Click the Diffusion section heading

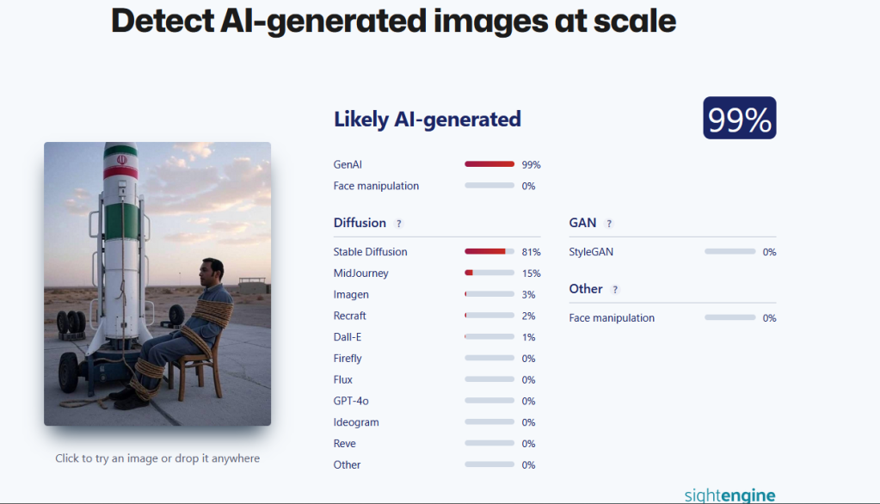(x=360, y=223)
